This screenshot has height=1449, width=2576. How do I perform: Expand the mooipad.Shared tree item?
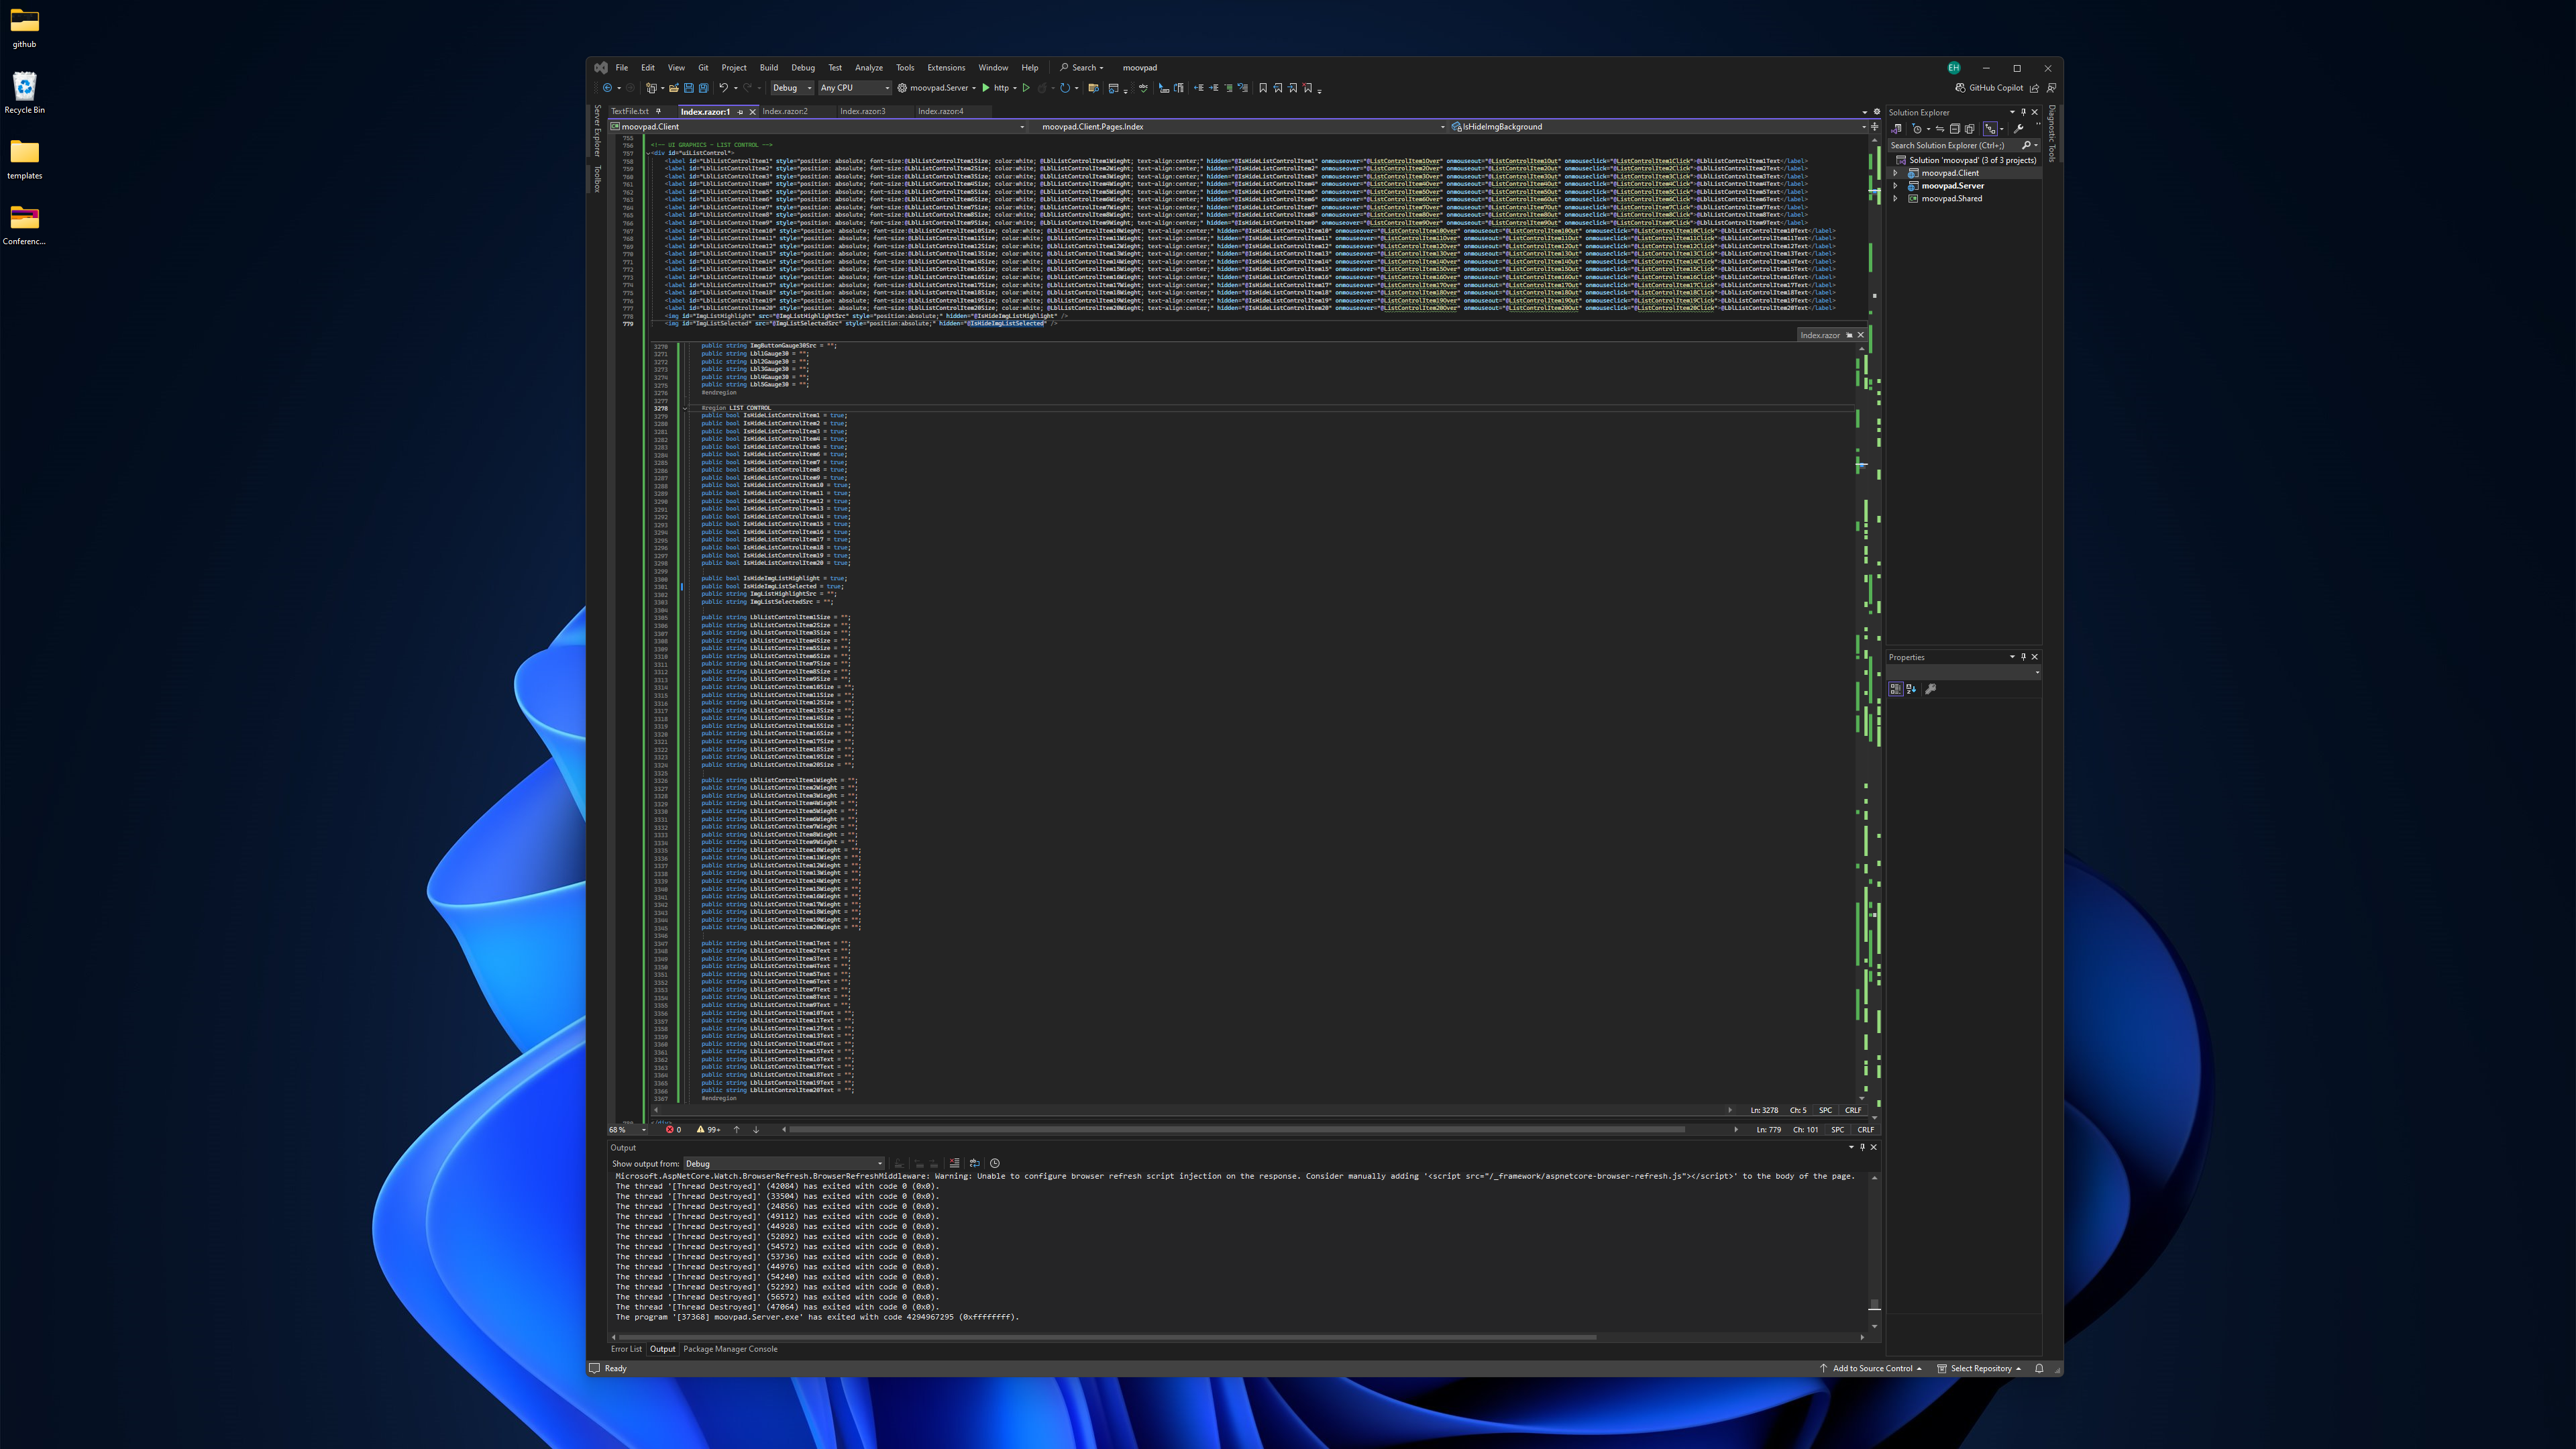(1895, 198)
